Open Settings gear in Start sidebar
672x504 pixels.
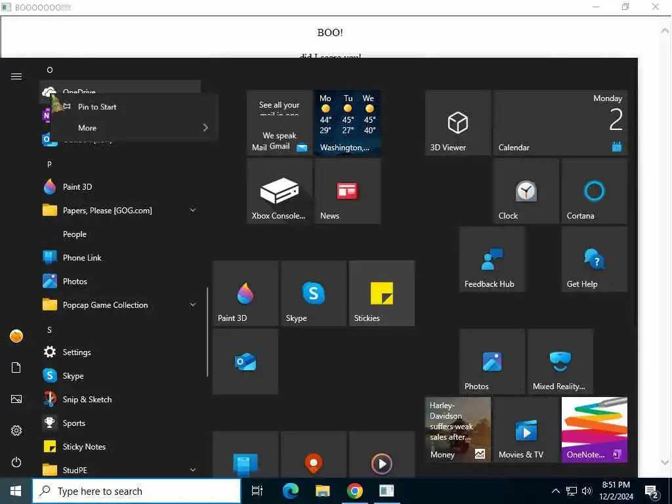[16, 430]
